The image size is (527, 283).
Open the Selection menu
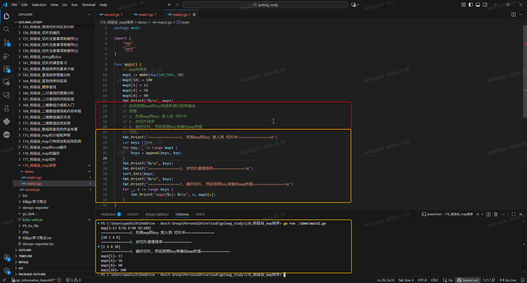[39, 5]
